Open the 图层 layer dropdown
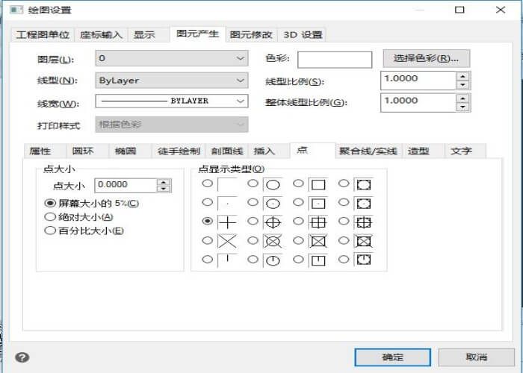Viewport: 523px width, 373px height. coord(171,58)
